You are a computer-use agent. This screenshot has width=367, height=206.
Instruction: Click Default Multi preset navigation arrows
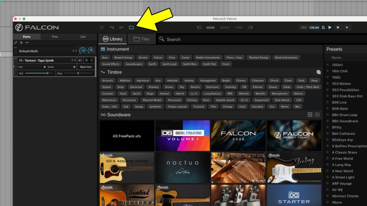coord(74,51)
